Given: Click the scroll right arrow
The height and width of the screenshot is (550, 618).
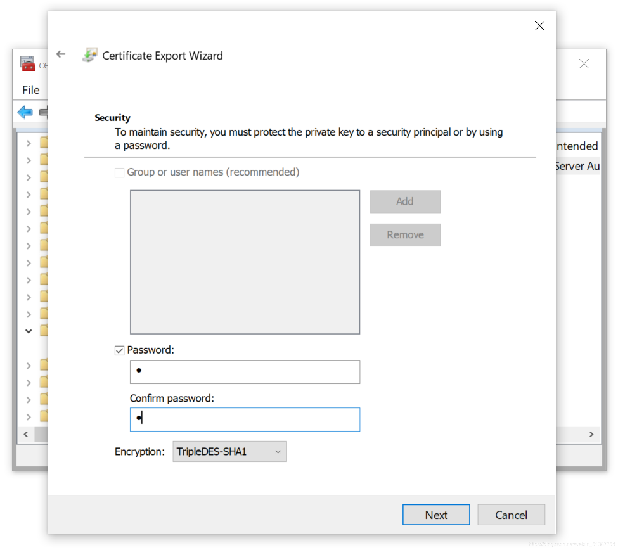Looking at the screenshot, I should click(x=591, y=434).
